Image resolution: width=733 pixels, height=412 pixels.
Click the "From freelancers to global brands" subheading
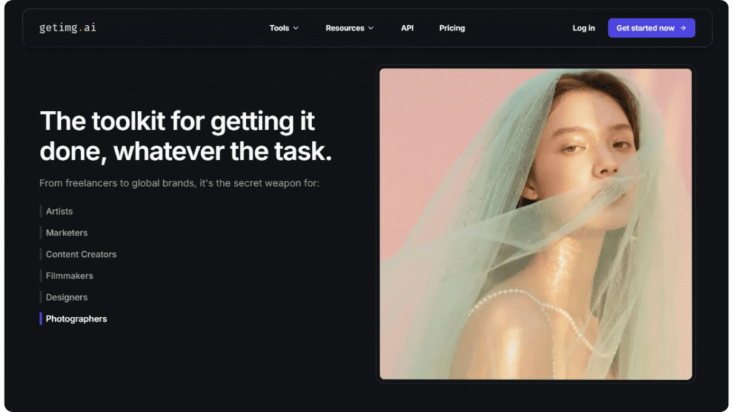(179, 183)
